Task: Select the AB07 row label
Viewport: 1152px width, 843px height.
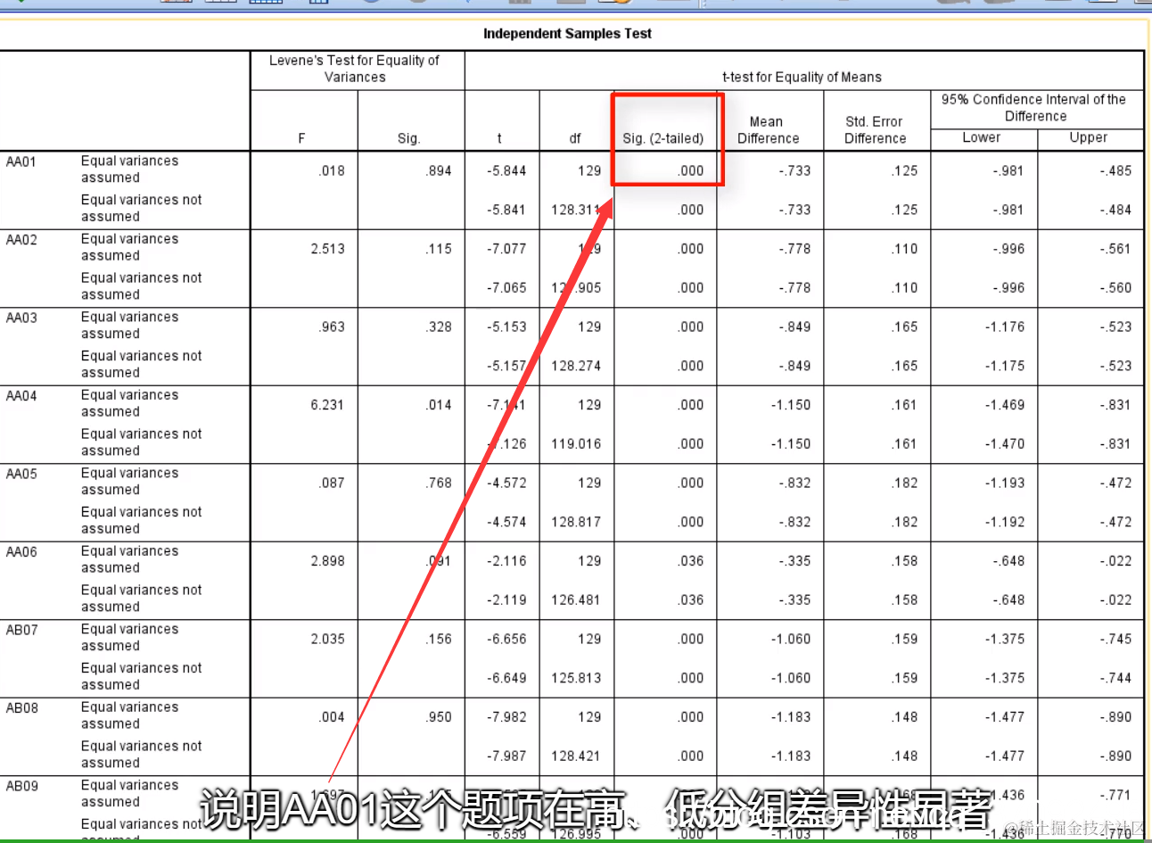Action: (x=21, y=630)
